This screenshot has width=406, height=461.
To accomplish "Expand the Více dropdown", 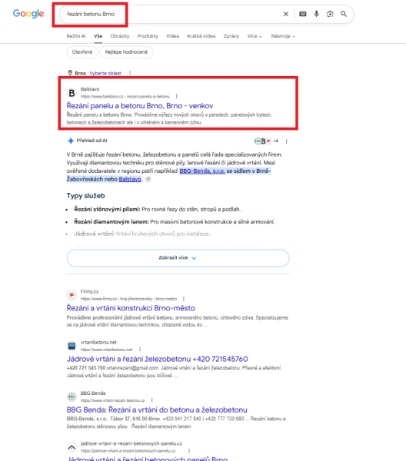I will click(x=255, y=36).
